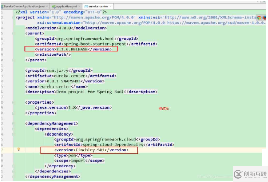The image size is (268, 182).
Task: Click groupId com.jazzy line
Action: pyautogui.click(x=58, y=71)
